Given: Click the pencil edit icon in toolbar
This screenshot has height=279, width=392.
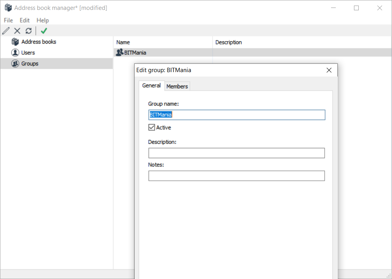Looking at the screenshot, I should 6,31.
